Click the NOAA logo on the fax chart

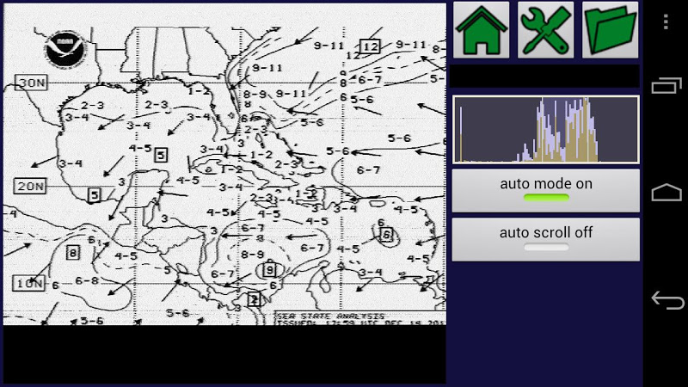[65, 47]
